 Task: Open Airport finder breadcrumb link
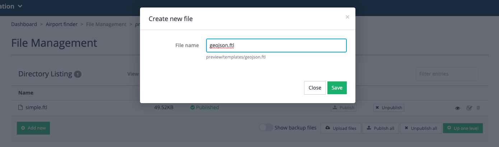61,24
